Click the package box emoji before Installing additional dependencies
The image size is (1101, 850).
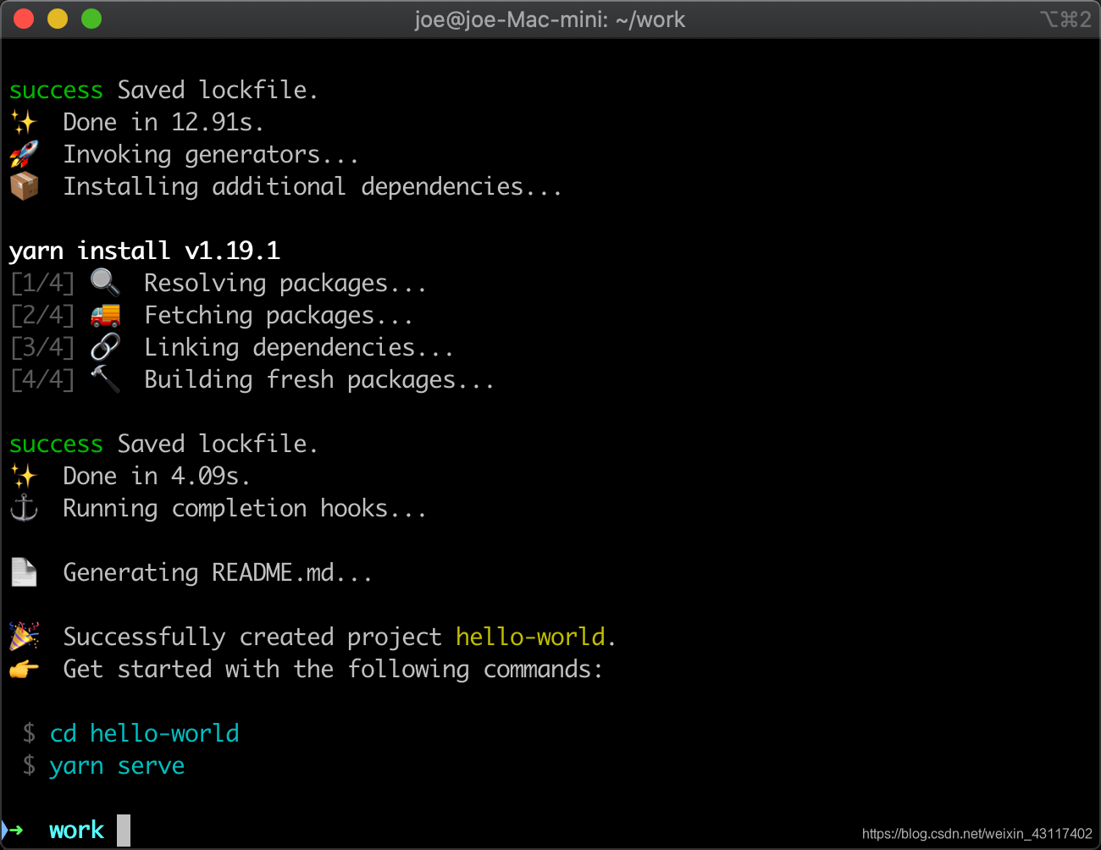point(24,186)
